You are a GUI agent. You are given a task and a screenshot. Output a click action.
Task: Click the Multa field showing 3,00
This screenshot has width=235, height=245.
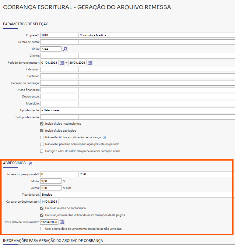[51, 181]
